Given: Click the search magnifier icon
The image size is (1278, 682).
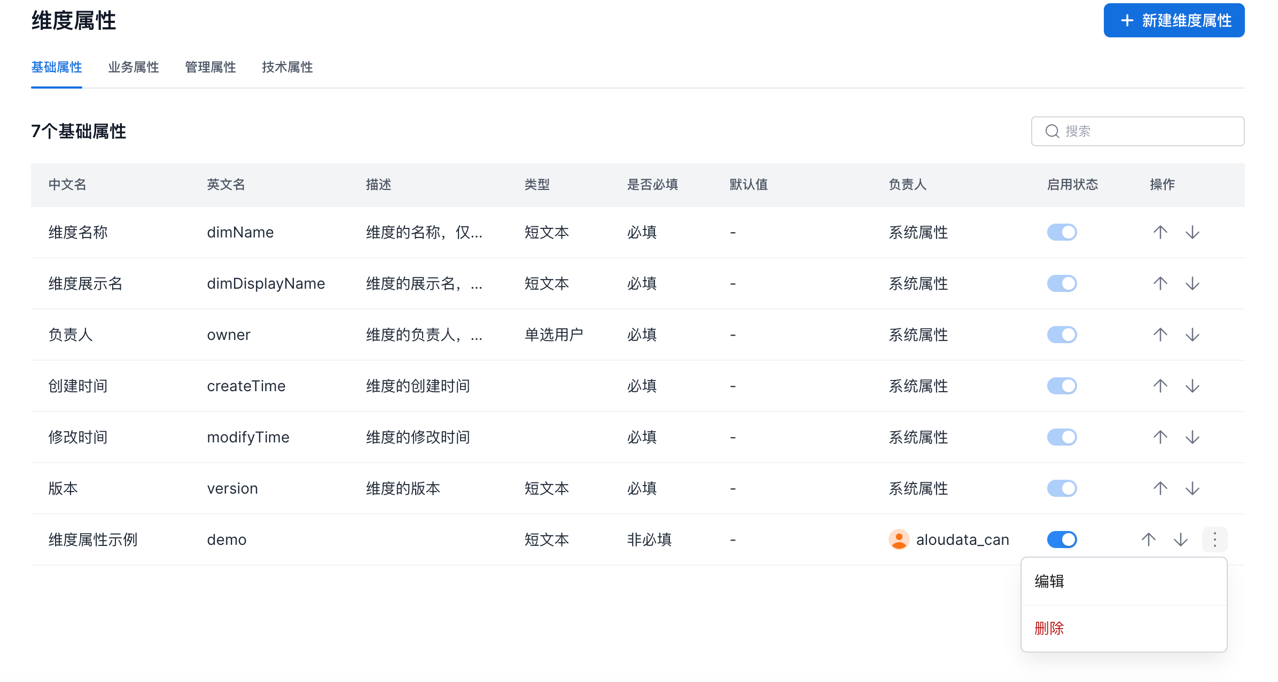Looking at the screenshot, I should (1052, 131).
